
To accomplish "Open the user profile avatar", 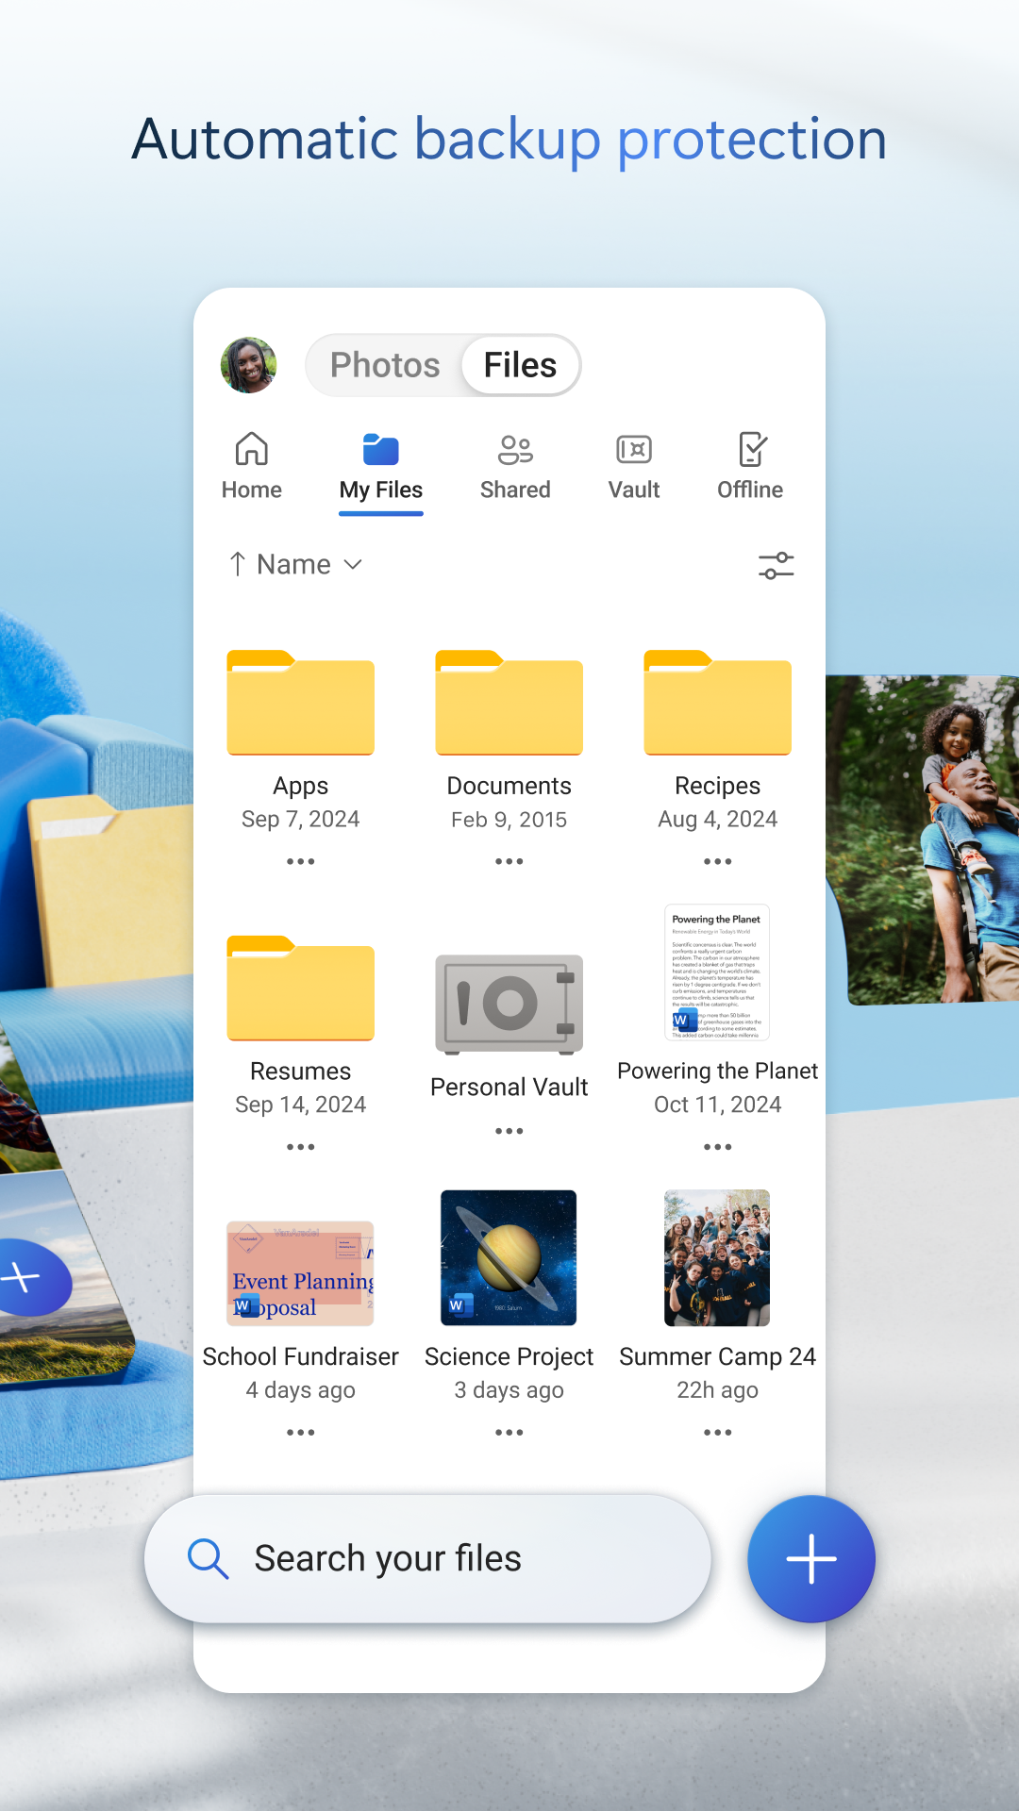I will pos(249,365).
